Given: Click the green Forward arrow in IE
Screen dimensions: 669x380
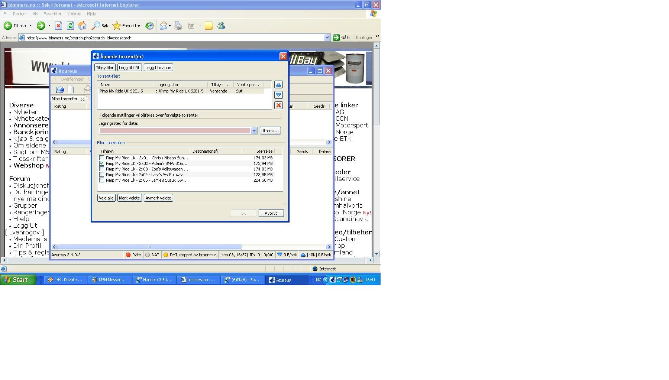Looking at the screenshot, I should tap(41, 26).
